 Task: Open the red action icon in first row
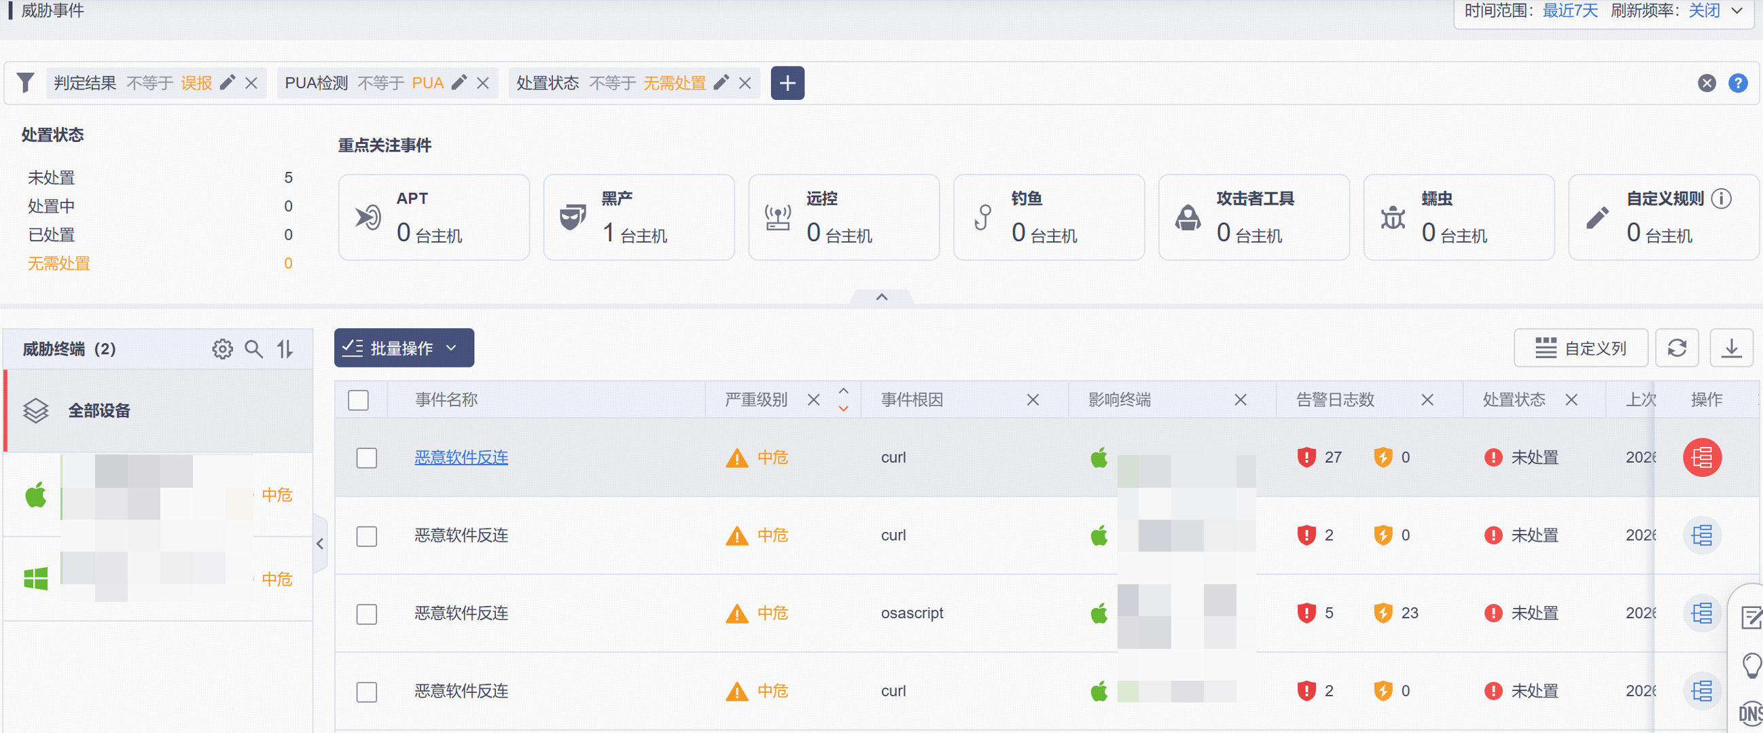tap(1701, 457)
